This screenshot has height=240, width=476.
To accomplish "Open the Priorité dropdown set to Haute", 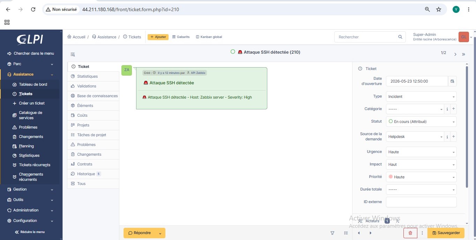I will coord(421,177).
